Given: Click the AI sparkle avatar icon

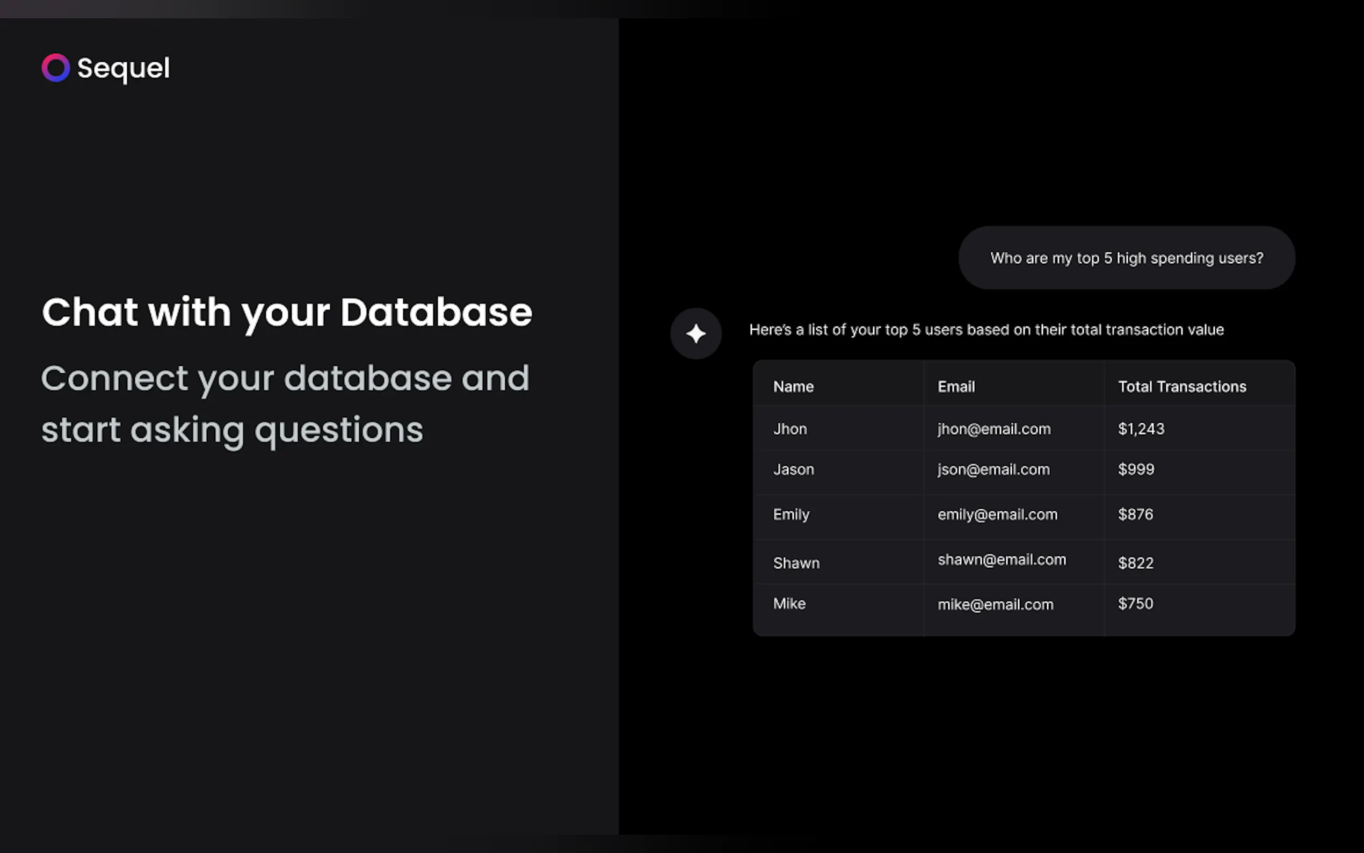Looking at the screenshot, I should 695,334.
